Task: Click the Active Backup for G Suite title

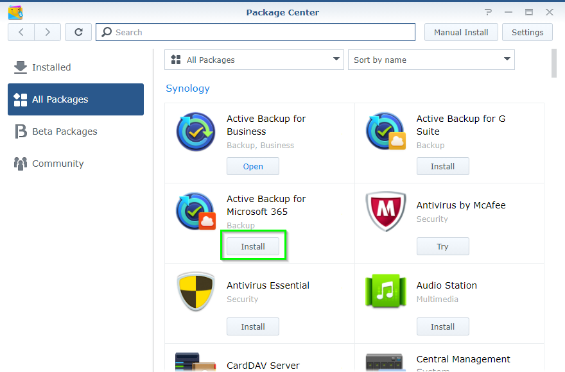Action: (461, 125)
